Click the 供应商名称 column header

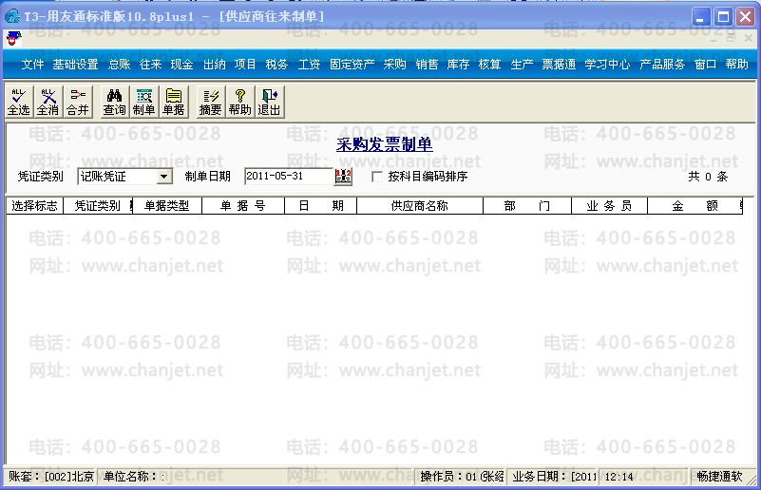(420, 206)
